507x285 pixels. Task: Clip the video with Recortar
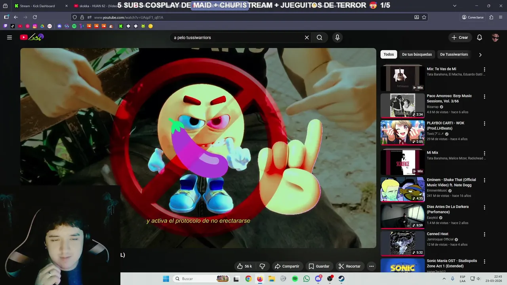click(349, 266)
